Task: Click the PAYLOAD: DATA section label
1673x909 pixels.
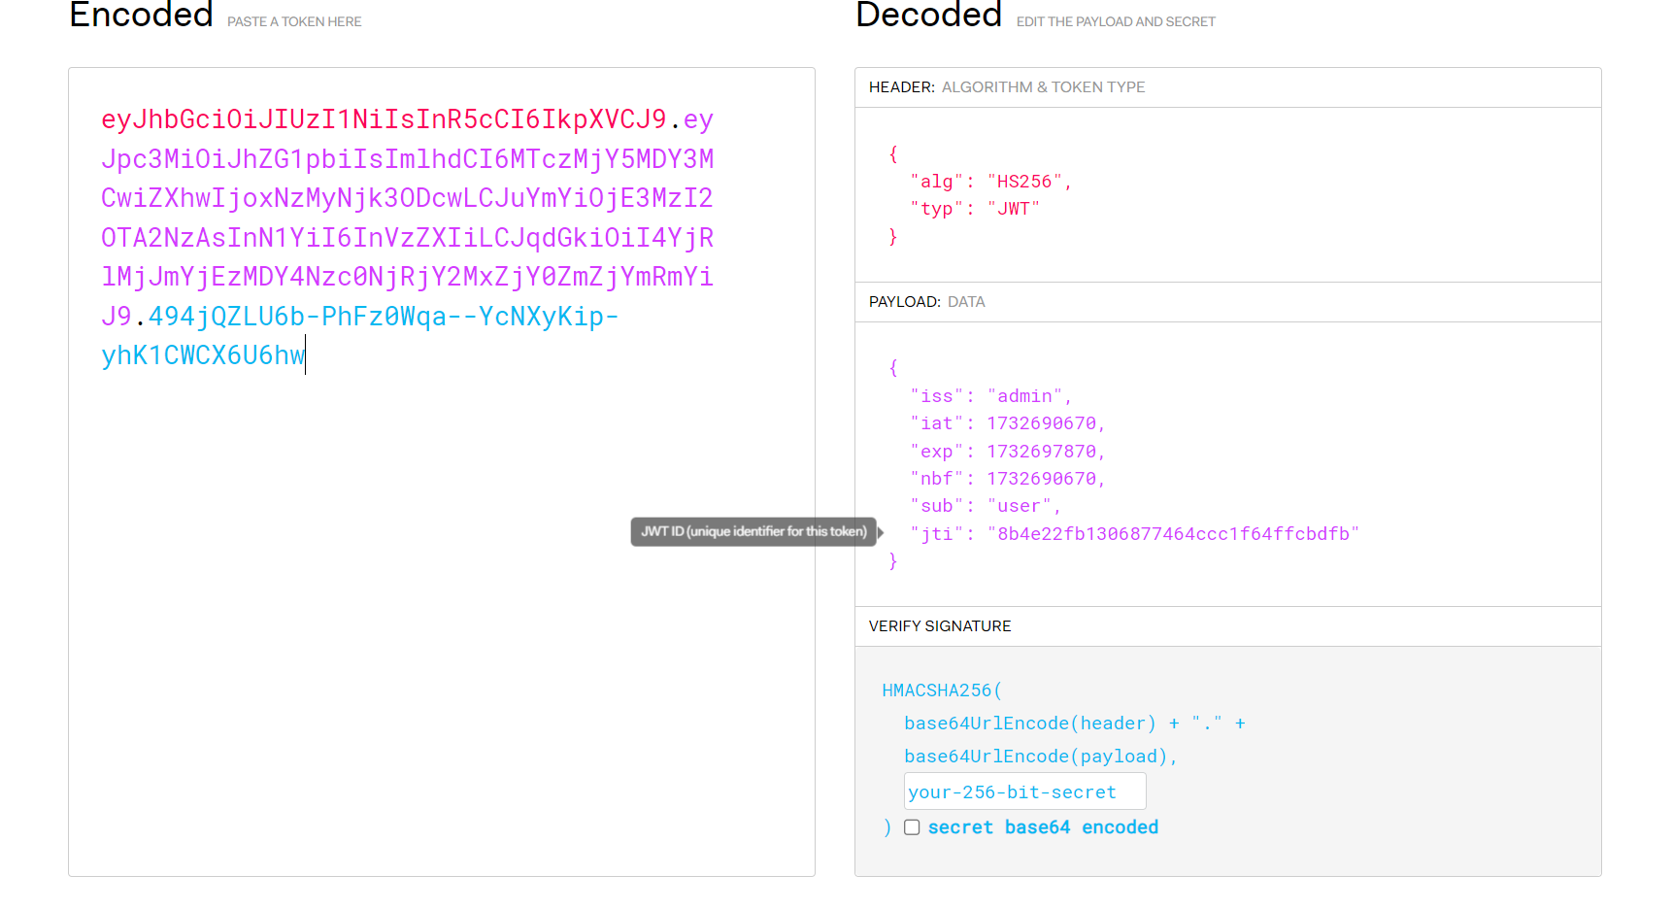Action: click(926, 302)
